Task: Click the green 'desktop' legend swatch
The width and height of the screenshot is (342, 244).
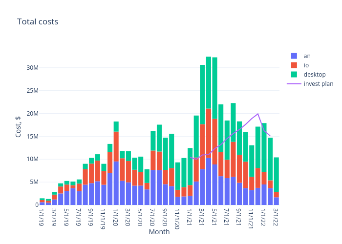Action: click(x=294, y=74)
